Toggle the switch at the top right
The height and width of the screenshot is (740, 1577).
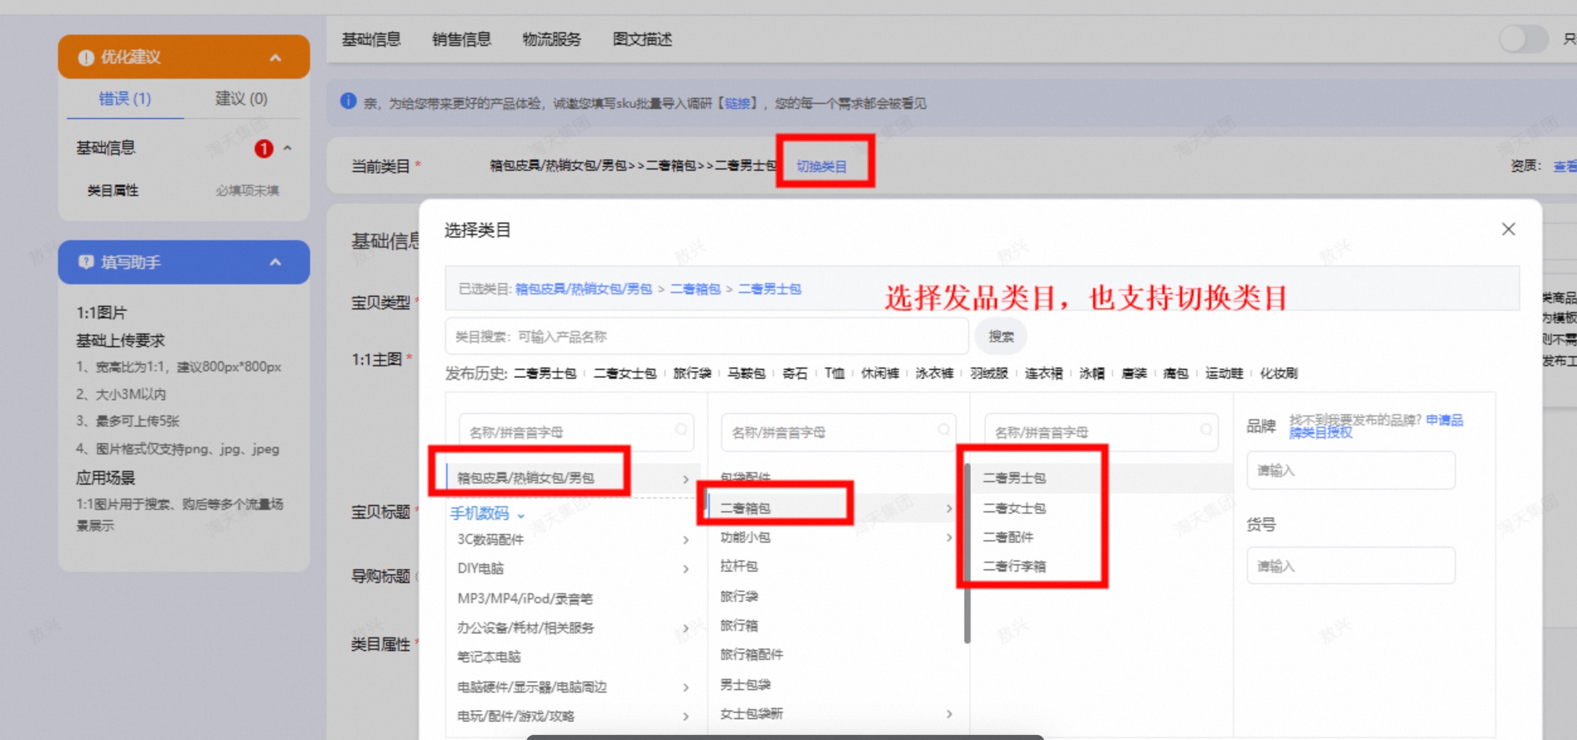1523,40
